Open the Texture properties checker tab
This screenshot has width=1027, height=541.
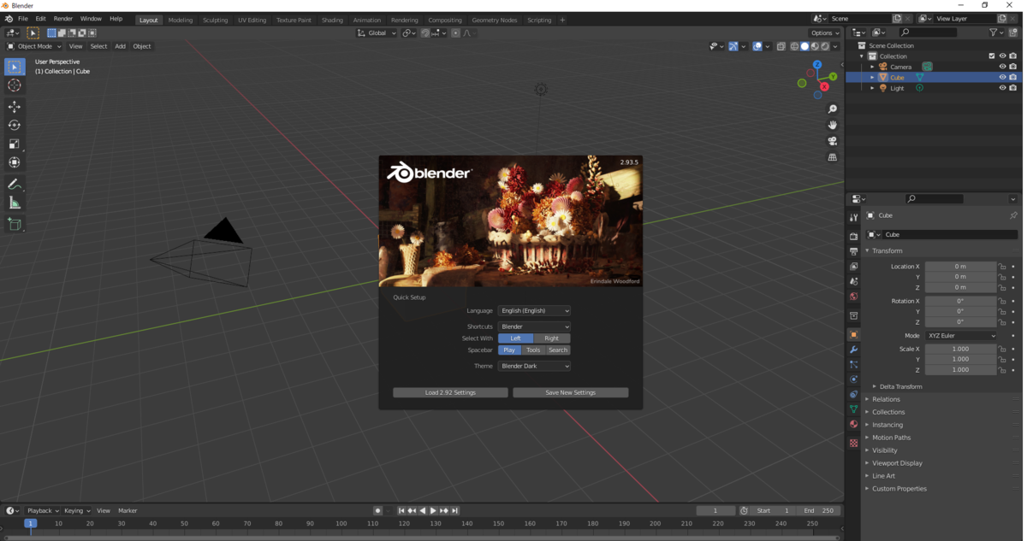pyautogui.click(x=853, y=443)
